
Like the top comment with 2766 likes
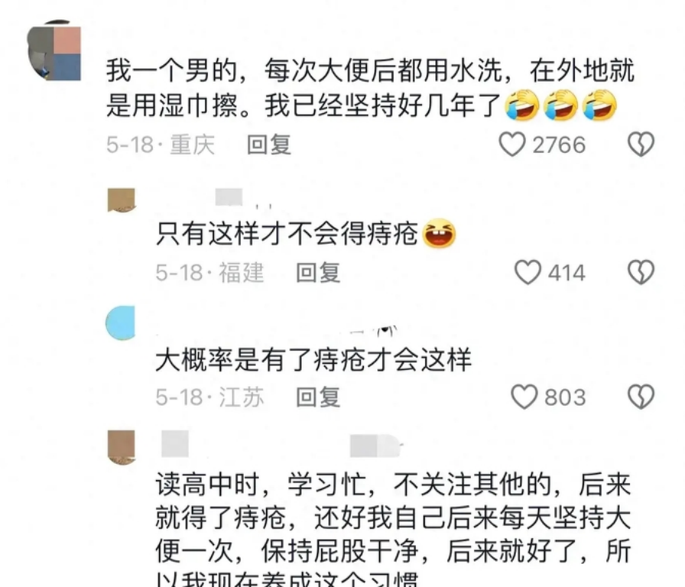pos(512,144)
